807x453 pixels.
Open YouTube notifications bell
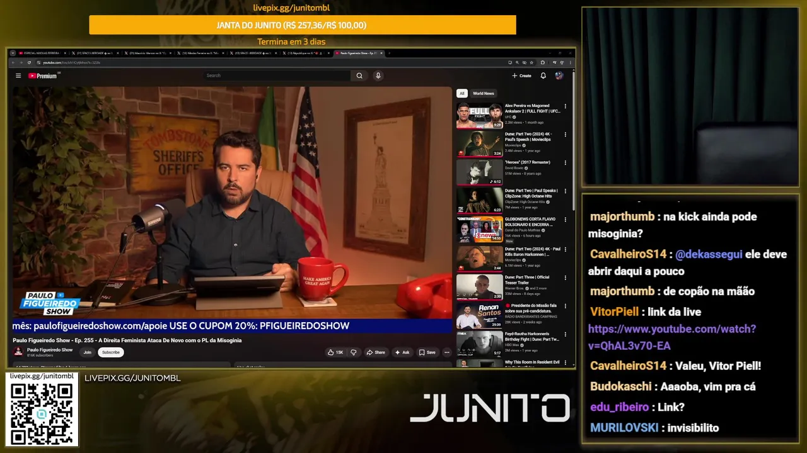point(543,75)
